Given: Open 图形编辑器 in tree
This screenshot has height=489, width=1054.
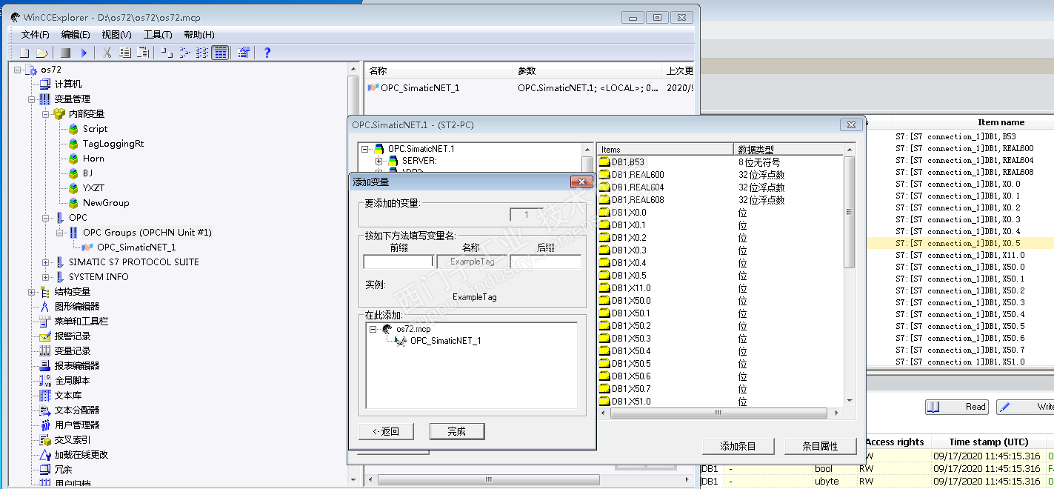Looking at the screenshot, I should (77, 306).
